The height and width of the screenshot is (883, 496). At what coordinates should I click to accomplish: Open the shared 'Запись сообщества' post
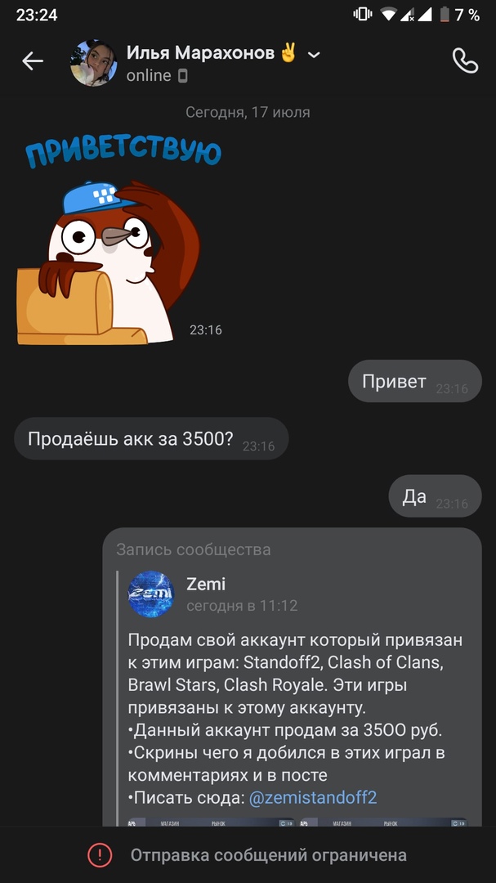(x=293, y=677)
